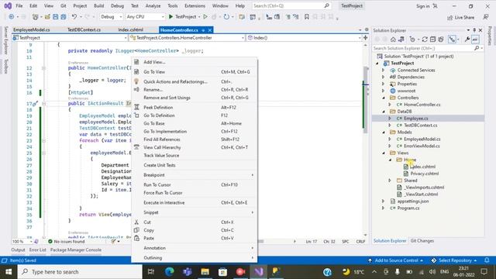This screenshot has width=496, height=279.
Task: Click green Start TestProject play button
Action: (170, 17)
